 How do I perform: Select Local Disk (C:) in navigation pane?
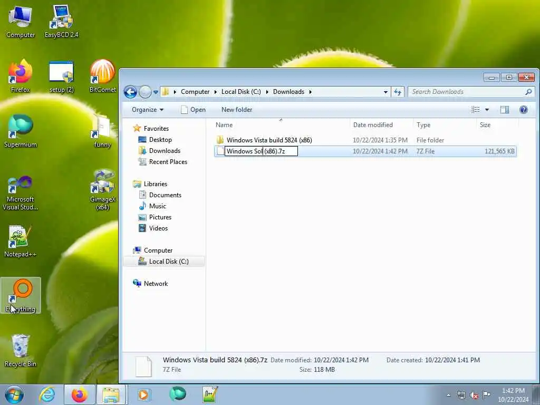[164, 262]
